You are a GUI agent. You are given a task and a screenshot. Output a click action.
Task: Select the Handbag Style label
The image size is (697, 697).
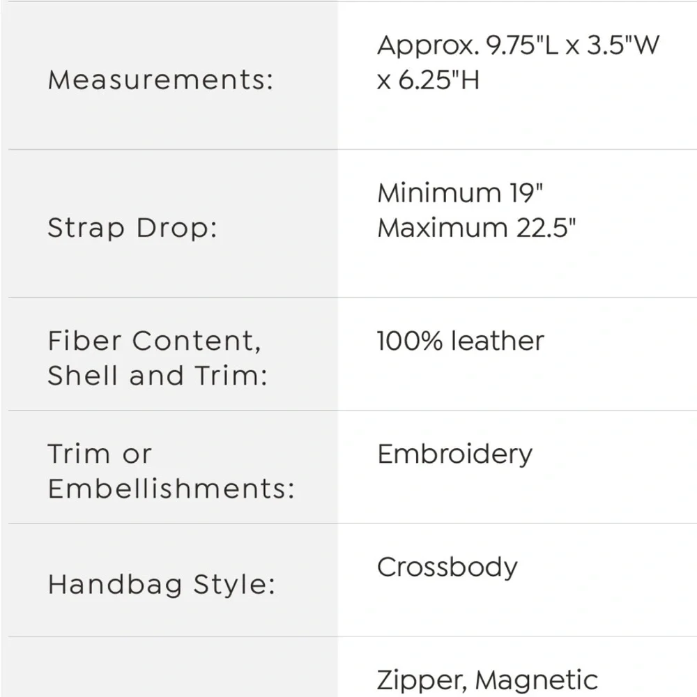pos(162,585)
